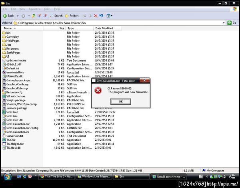Screen dimensions: 240x188
Task: Select the UI folder icon
Action: [4, 57]
